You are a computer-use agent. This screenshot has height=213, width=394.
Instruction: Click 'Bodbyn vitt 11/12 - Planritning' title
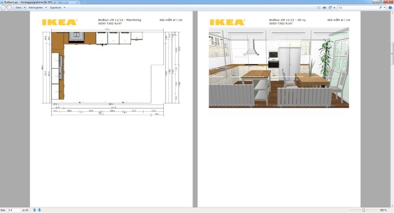(119, 20)
